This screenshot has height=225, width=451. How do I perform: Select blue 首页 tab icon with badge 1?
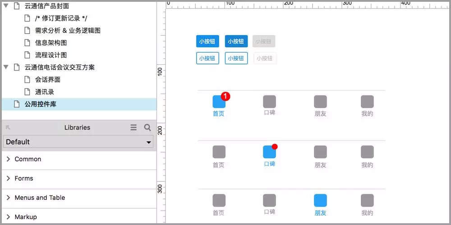219,102
